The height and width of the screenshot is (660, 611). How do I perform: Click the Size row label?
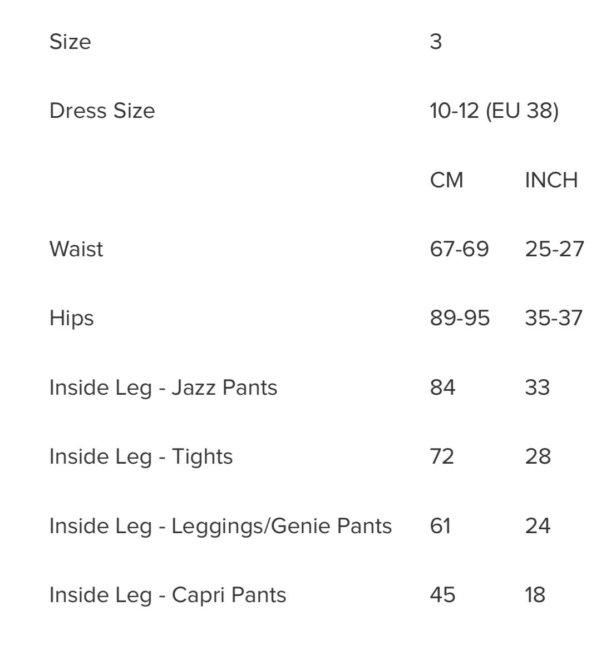tap(70, 42)
